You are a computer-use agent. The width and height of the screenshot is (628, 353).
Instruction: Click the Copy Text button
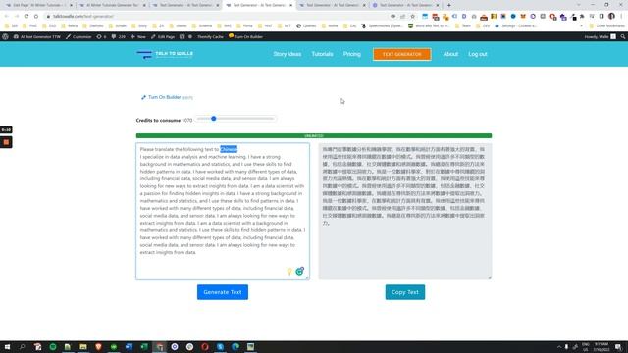tap(405, 292)
